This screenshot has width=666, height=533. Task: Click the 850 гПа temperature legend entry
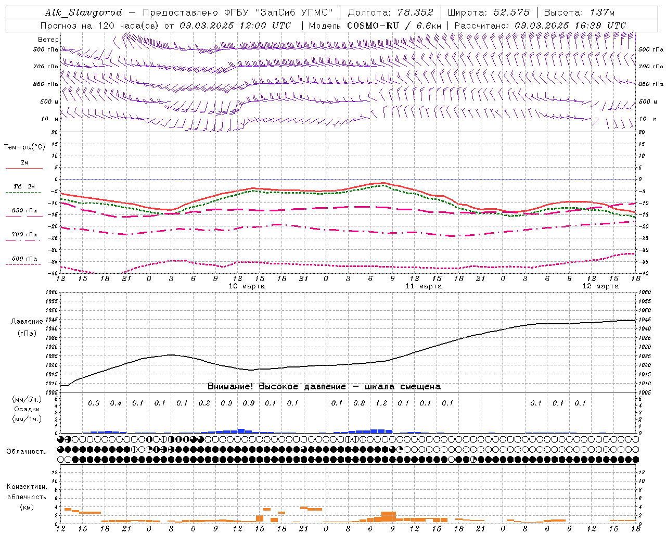click(24, 211)
